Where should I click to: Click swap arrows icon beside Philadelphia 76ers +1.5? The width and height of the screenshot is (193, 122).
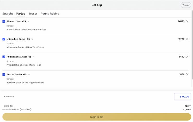pos(34,57)
